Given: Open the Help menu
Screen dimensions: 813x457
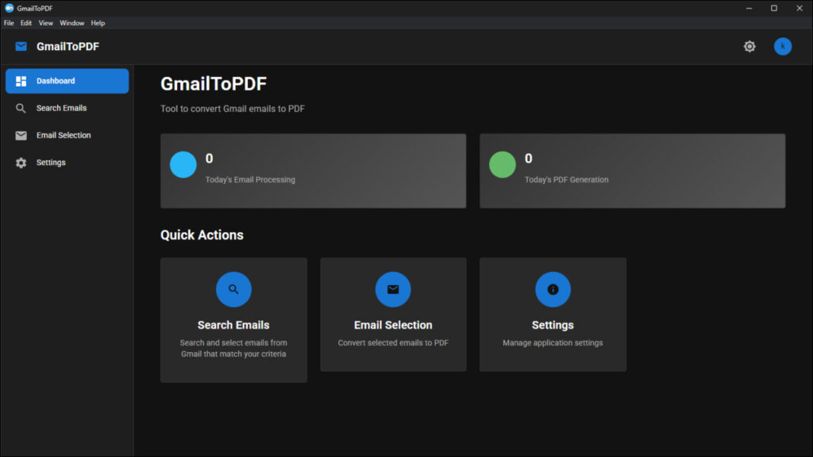Looking at the screenshot, I should point(98,23).
